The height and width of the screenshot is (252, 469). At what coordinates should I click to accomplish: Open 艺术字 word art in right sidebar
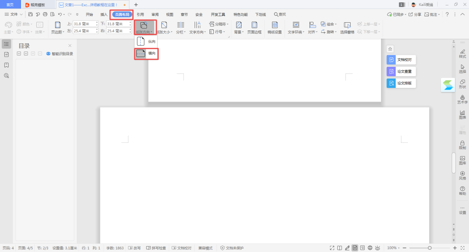[462, 99]
